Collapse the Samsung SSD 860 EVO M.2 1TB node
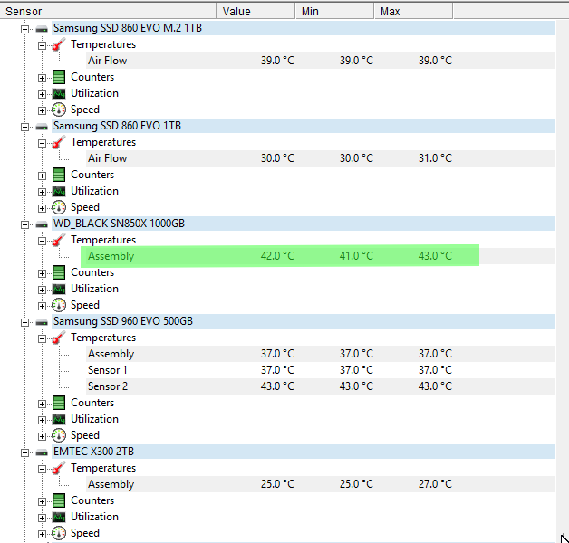 (24, 29)
